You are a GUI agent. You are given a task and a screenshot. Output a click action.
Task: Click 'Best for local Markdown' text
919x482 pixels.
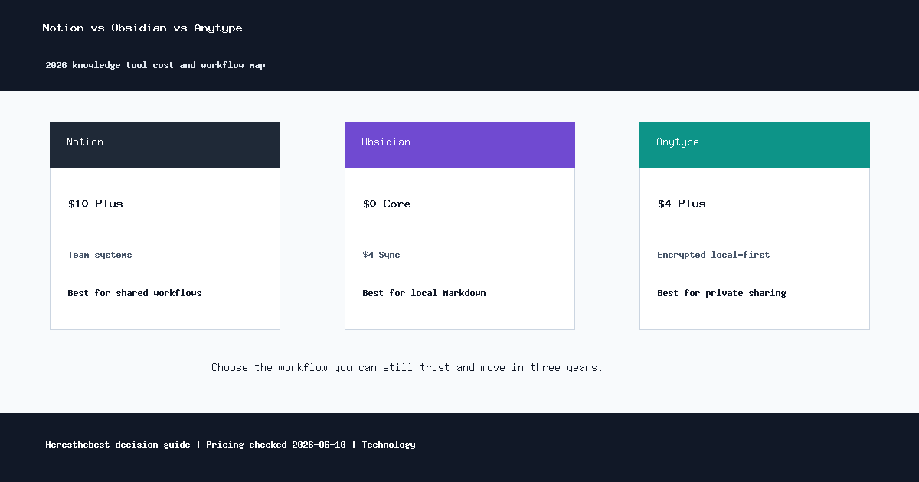[424, 293]
